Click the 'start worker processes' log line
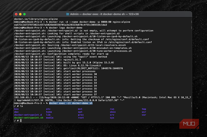This screenshot has height=137, width=207. (x=55, y=71)
